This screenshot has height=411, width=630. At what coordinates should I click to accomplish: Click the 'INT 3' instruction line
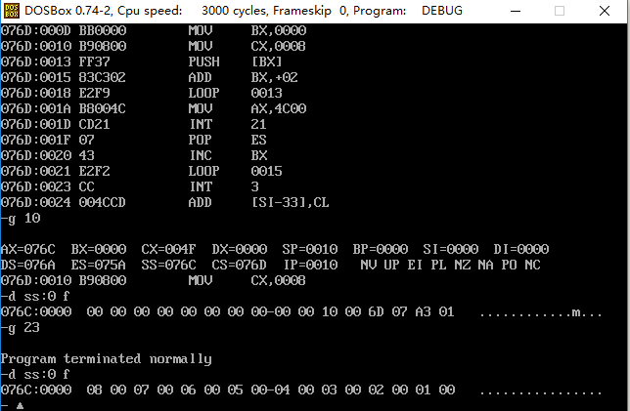pyautogui.click(x=130, y=186)
